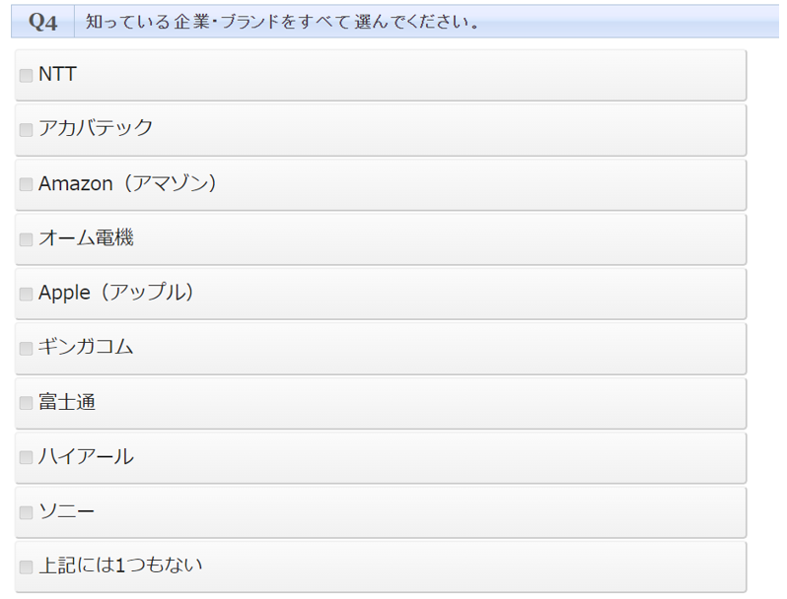Image resolution: width=787 pixels, height=599 pixels.
Task: Click the ハイアール label text
Action: click(86, 456)
